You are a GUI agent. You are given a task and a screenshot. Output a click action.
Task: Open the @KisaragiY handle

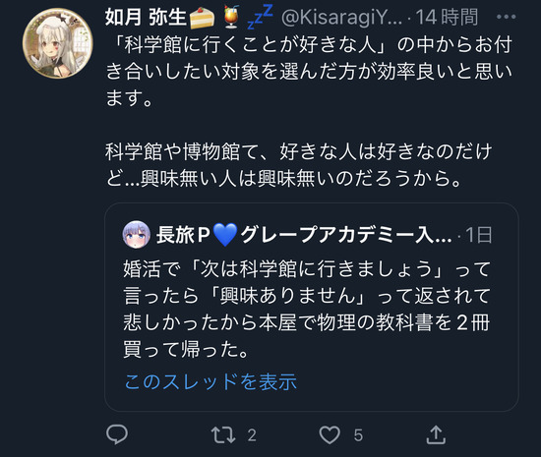[x=341, y=18]
